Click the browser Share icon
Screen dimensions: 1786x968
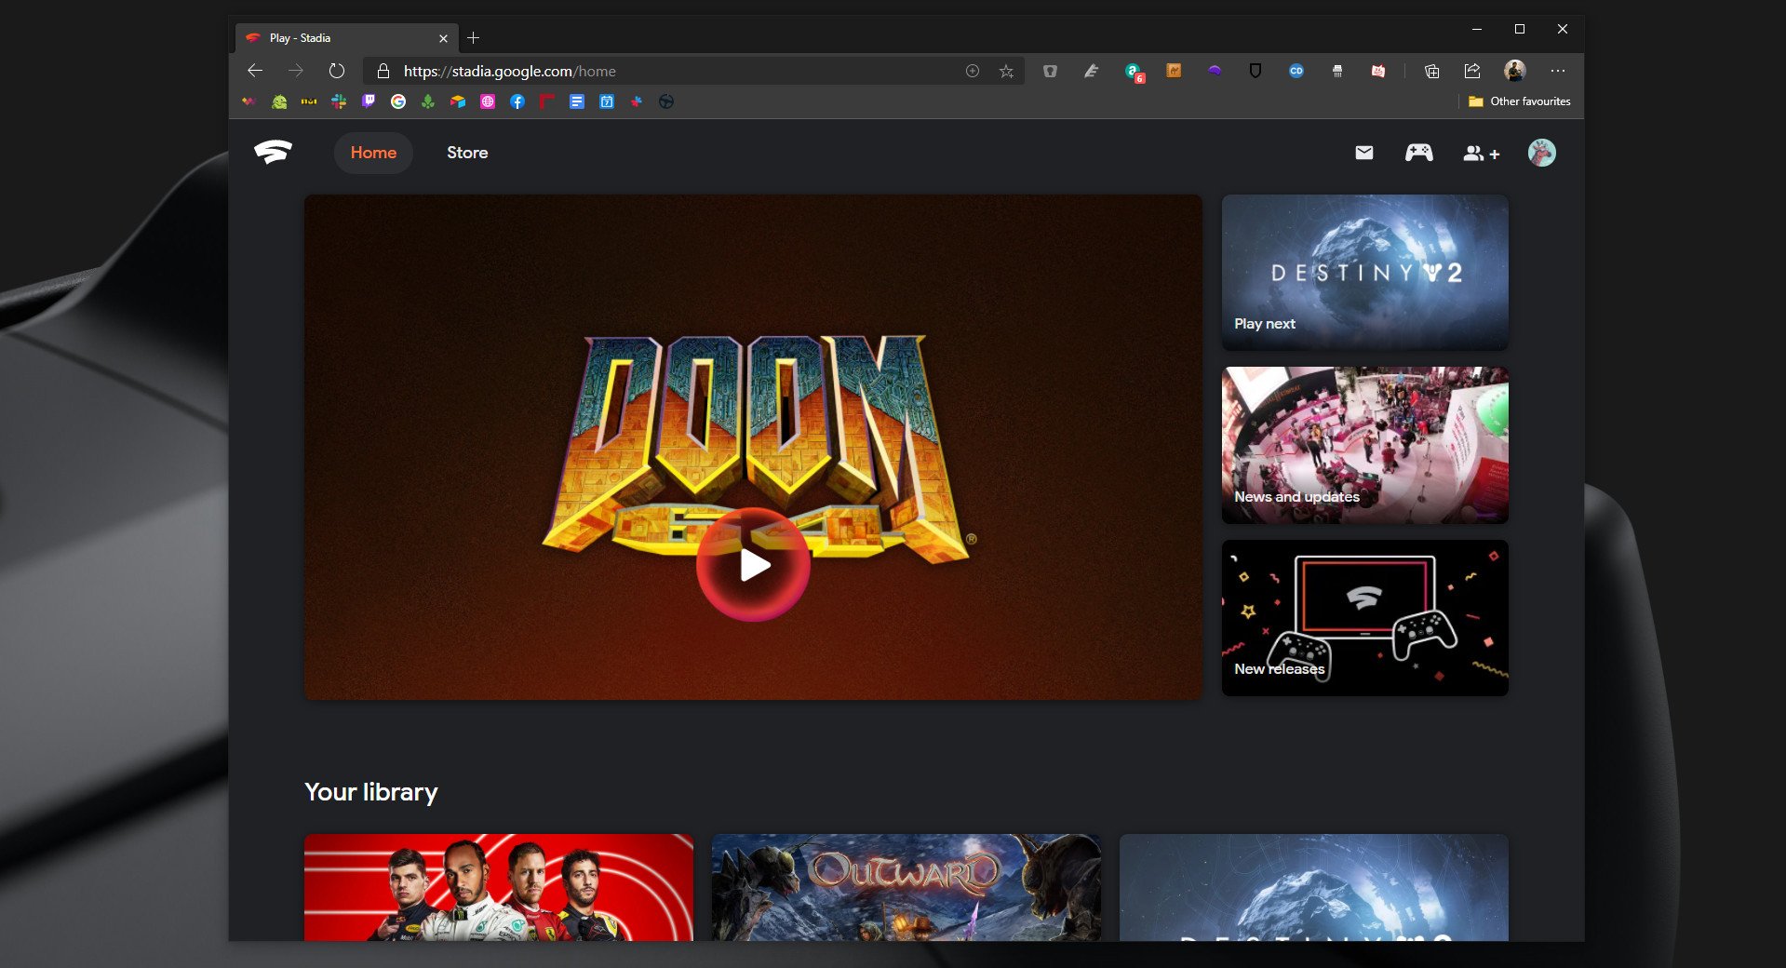click(1472, 71)
